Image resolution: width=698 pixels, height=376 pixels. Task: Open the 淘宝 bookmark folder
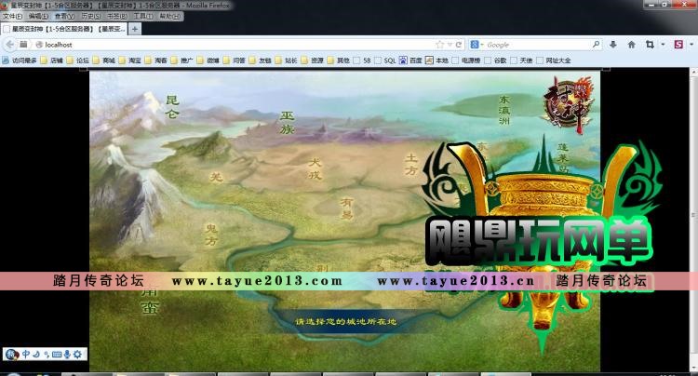click(130, 60)
